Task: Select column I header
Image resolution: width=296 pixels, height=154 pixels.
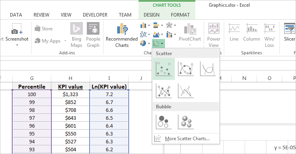Action: click(109, 78)
